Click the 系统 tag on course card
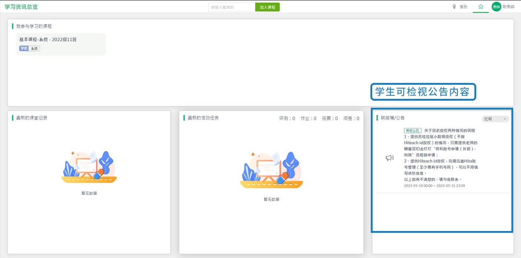521x258 pixels. pos(34,48)
